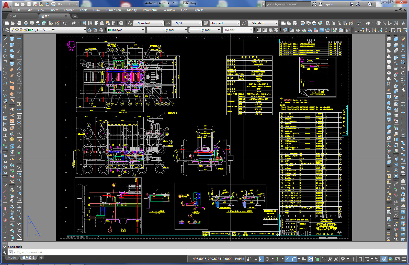409x265 pixels.
Task: Select the Polygon draw tool
Action: 5,56
